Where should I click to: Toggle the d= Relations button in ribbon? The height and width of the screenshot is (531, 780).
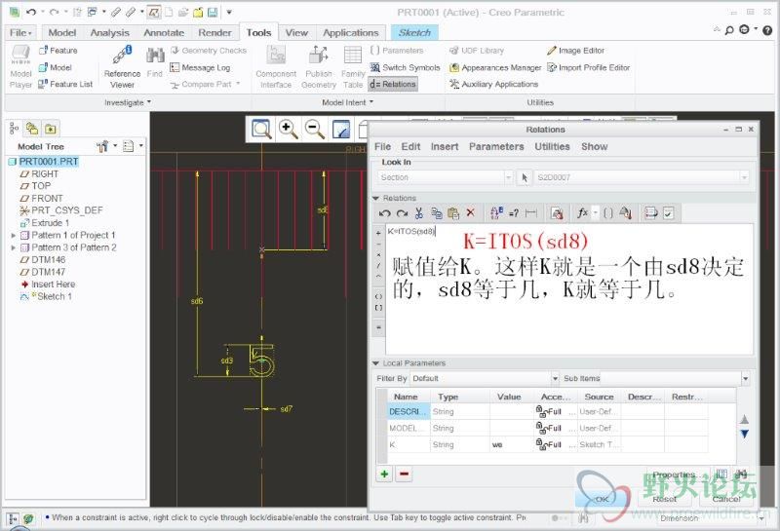[393, 84]
